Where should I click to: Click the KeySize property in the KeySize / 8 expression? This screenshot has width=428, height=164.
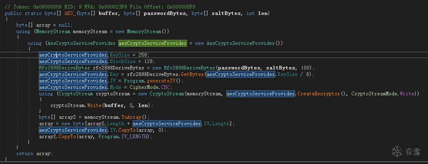[287, 74]
